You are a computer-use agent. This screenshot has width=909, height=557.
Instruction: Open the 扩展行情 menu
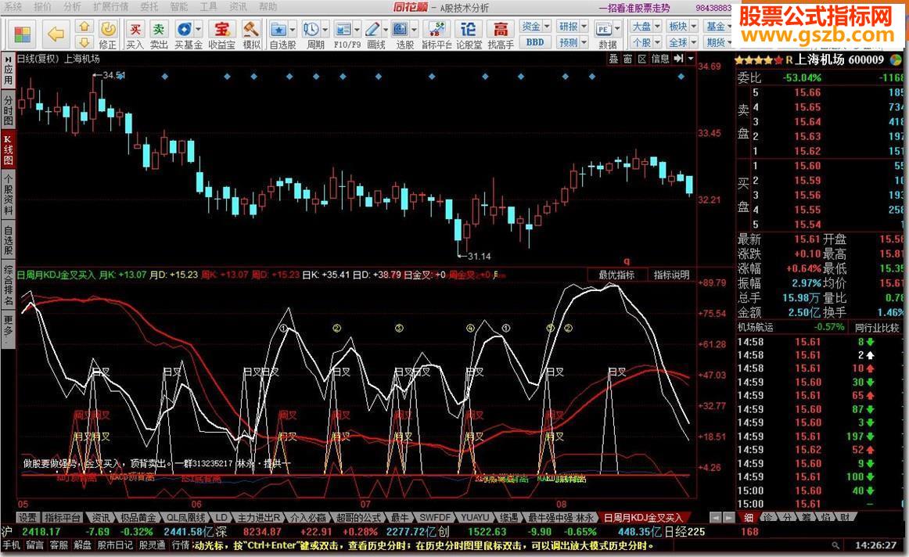(x=111, y=7)
